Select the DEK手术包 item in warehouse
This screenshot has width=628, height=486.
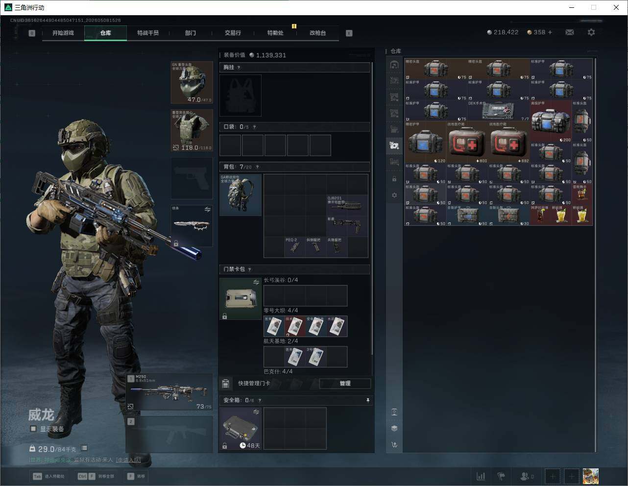499,111
